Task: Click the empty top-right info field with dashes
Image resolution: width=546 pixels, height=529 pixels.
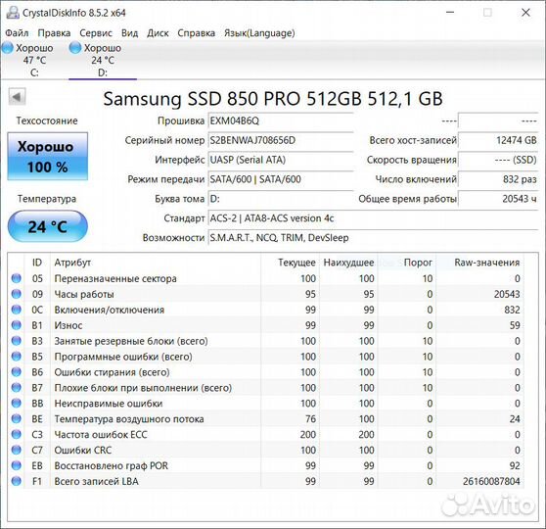Action: [498, 121]
